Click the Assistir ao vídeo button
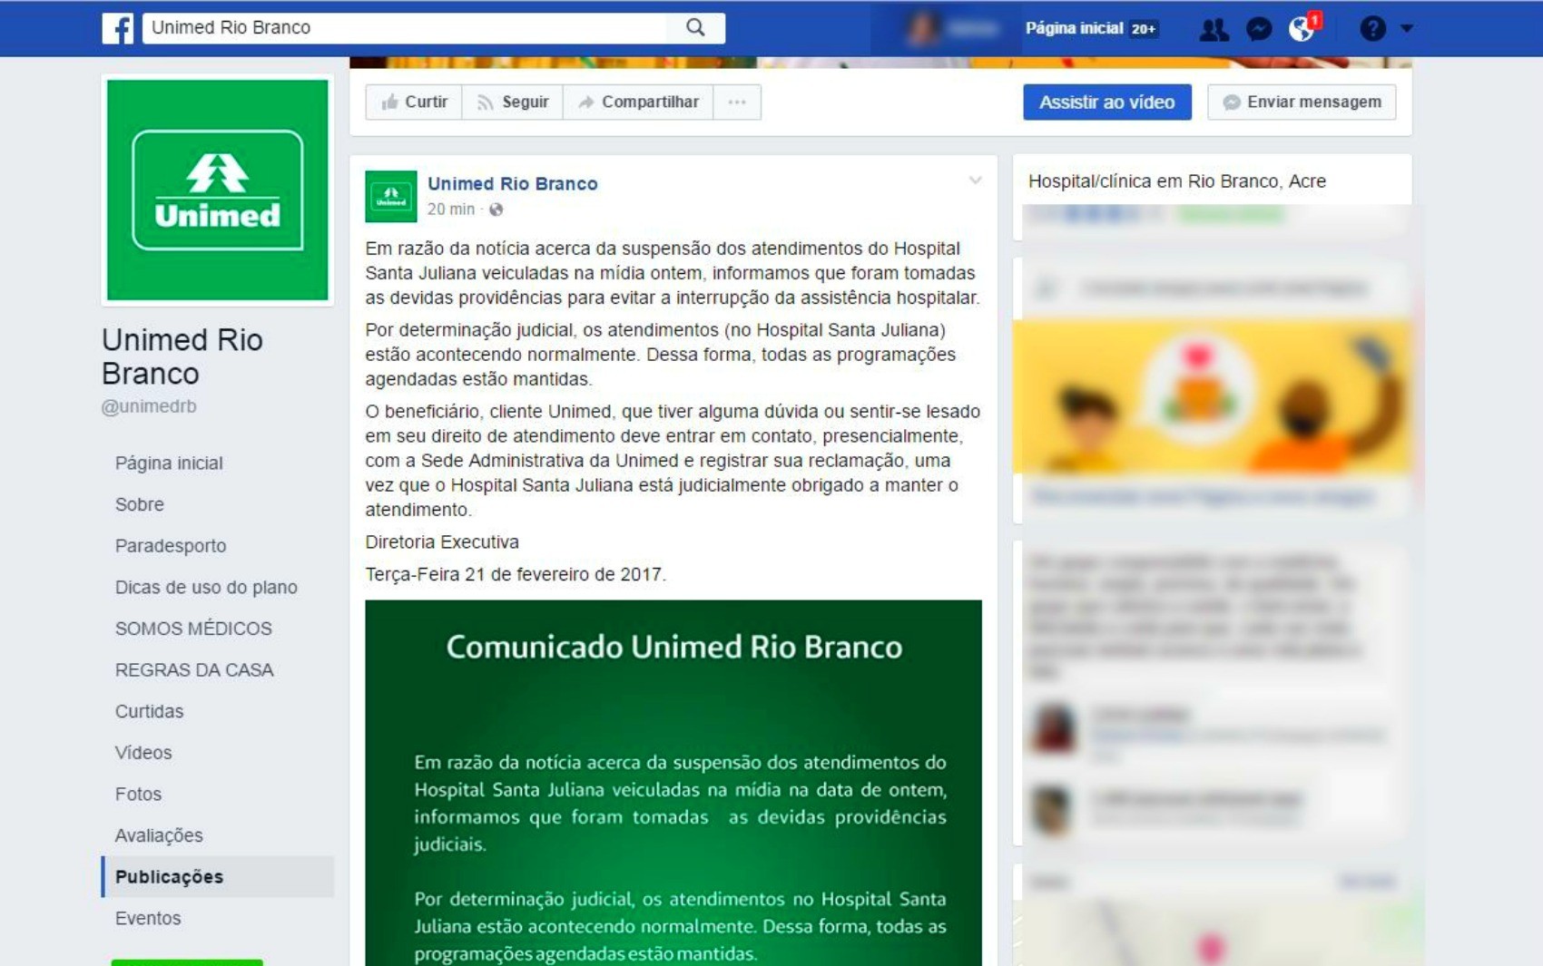 click(x=1106, y=102)
